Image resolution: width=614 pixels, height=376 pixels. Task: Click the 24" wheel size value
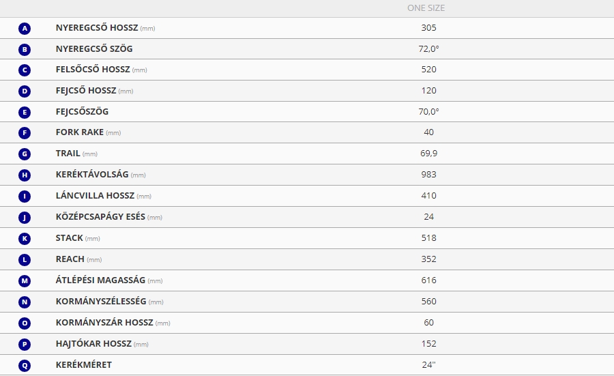tap(429, 364)
